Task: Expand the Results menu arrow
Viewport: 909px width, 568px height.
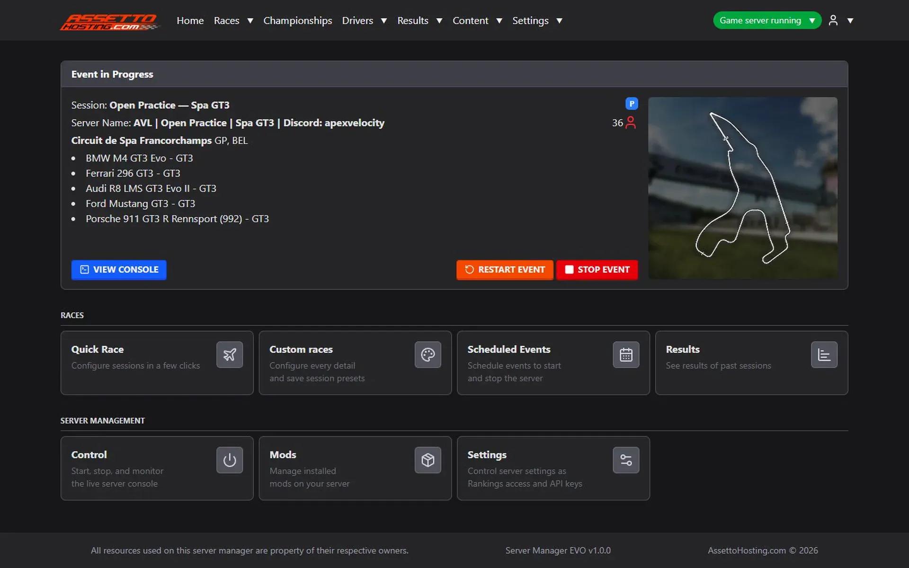Action: pyautogui.click(x=439, y=21)
